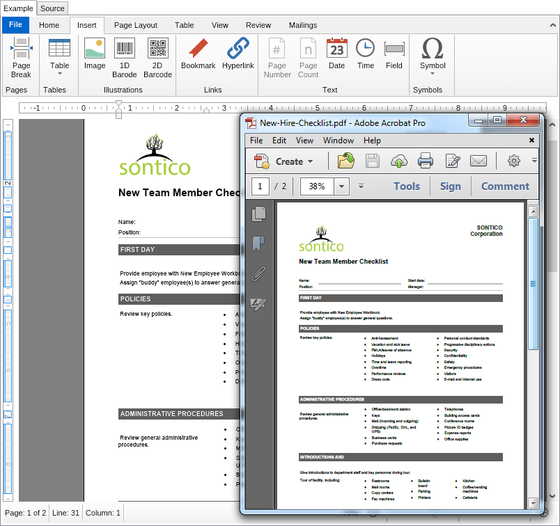Open the Window menu in Acrobat
The image size is (560, 526).
pos(339,141)
